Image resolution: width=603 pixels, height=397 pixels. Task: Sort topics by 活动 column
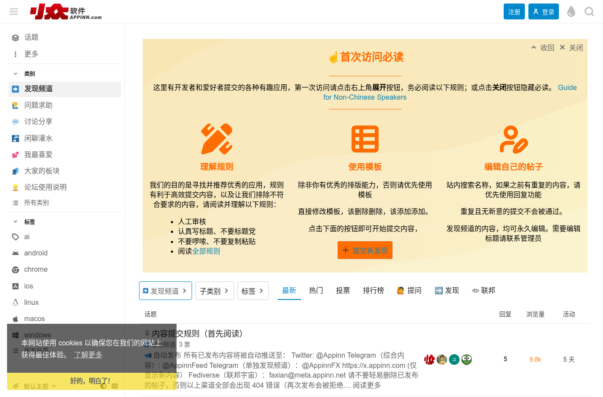[569, 314]
